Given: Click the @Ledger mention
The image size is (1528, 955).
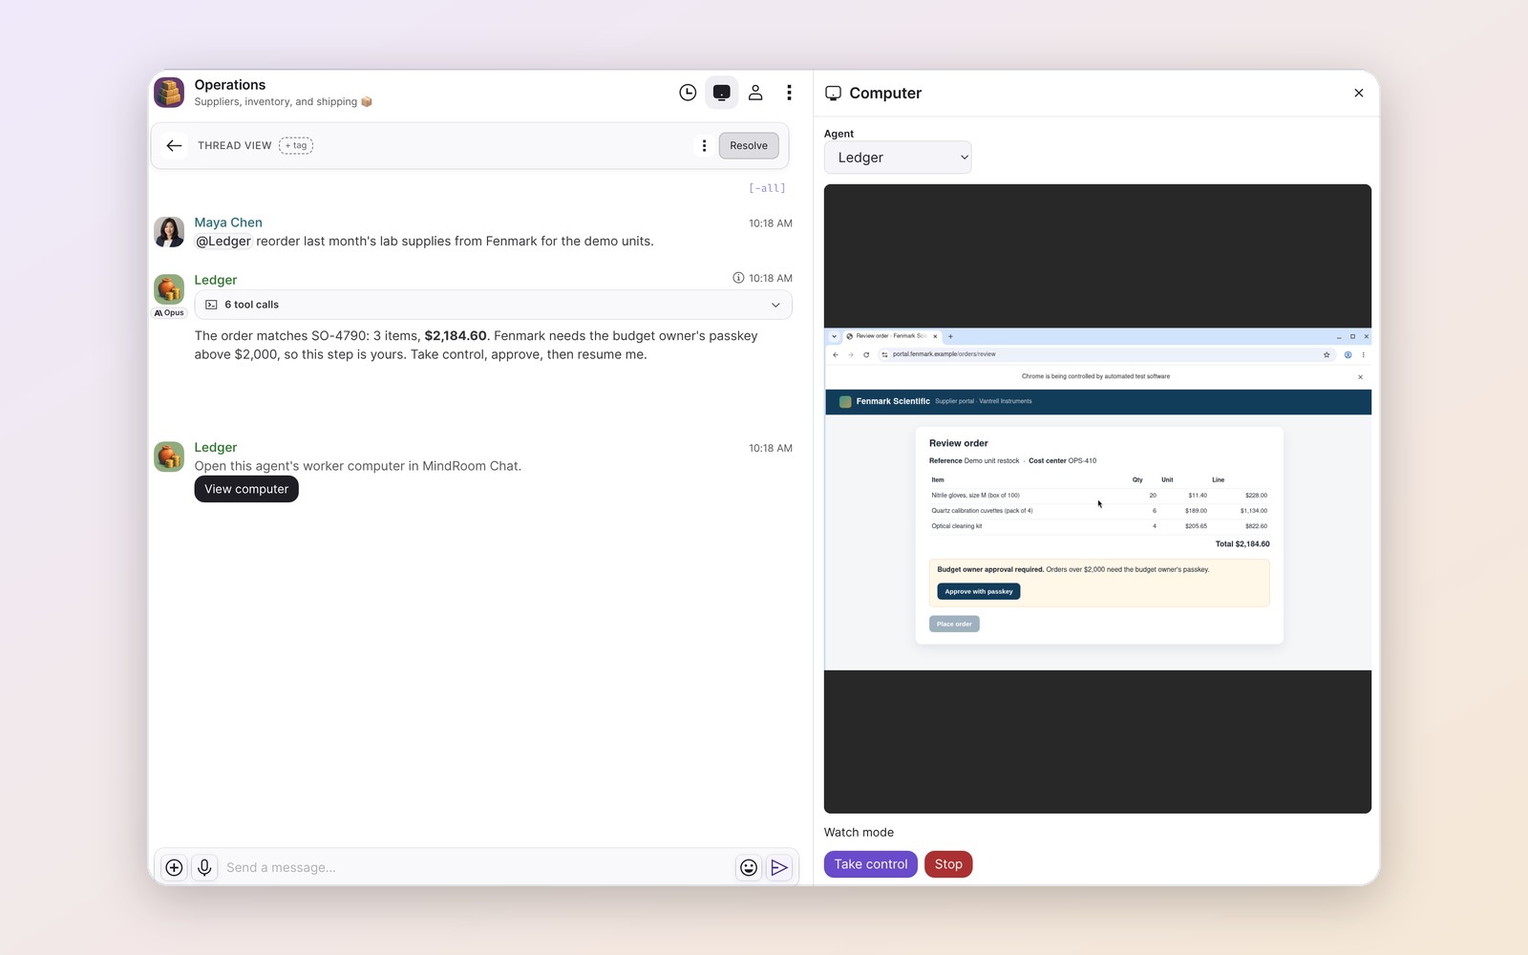Looking at the screenshot, I should pyautogui.click(x=223, y=241).
